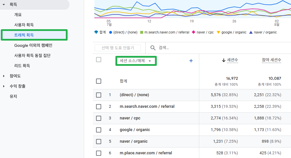291x158 pixels.
Task: Click the 참여 세션수 column header
Action: click(x=271, y=60)
